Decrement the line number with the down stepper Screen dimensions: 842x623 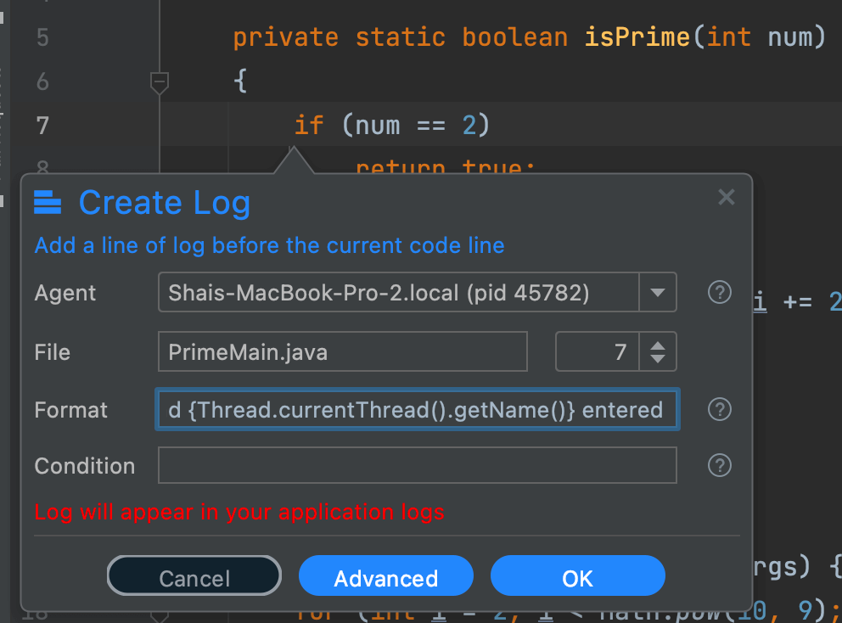658,357
